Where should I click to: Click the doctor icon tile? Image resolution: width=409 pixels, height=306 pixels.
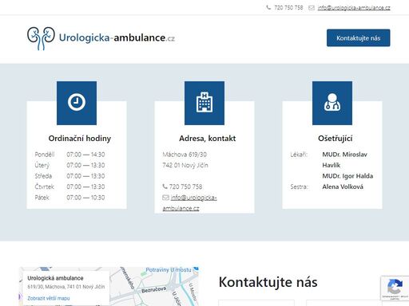click(x=332, y=103)
